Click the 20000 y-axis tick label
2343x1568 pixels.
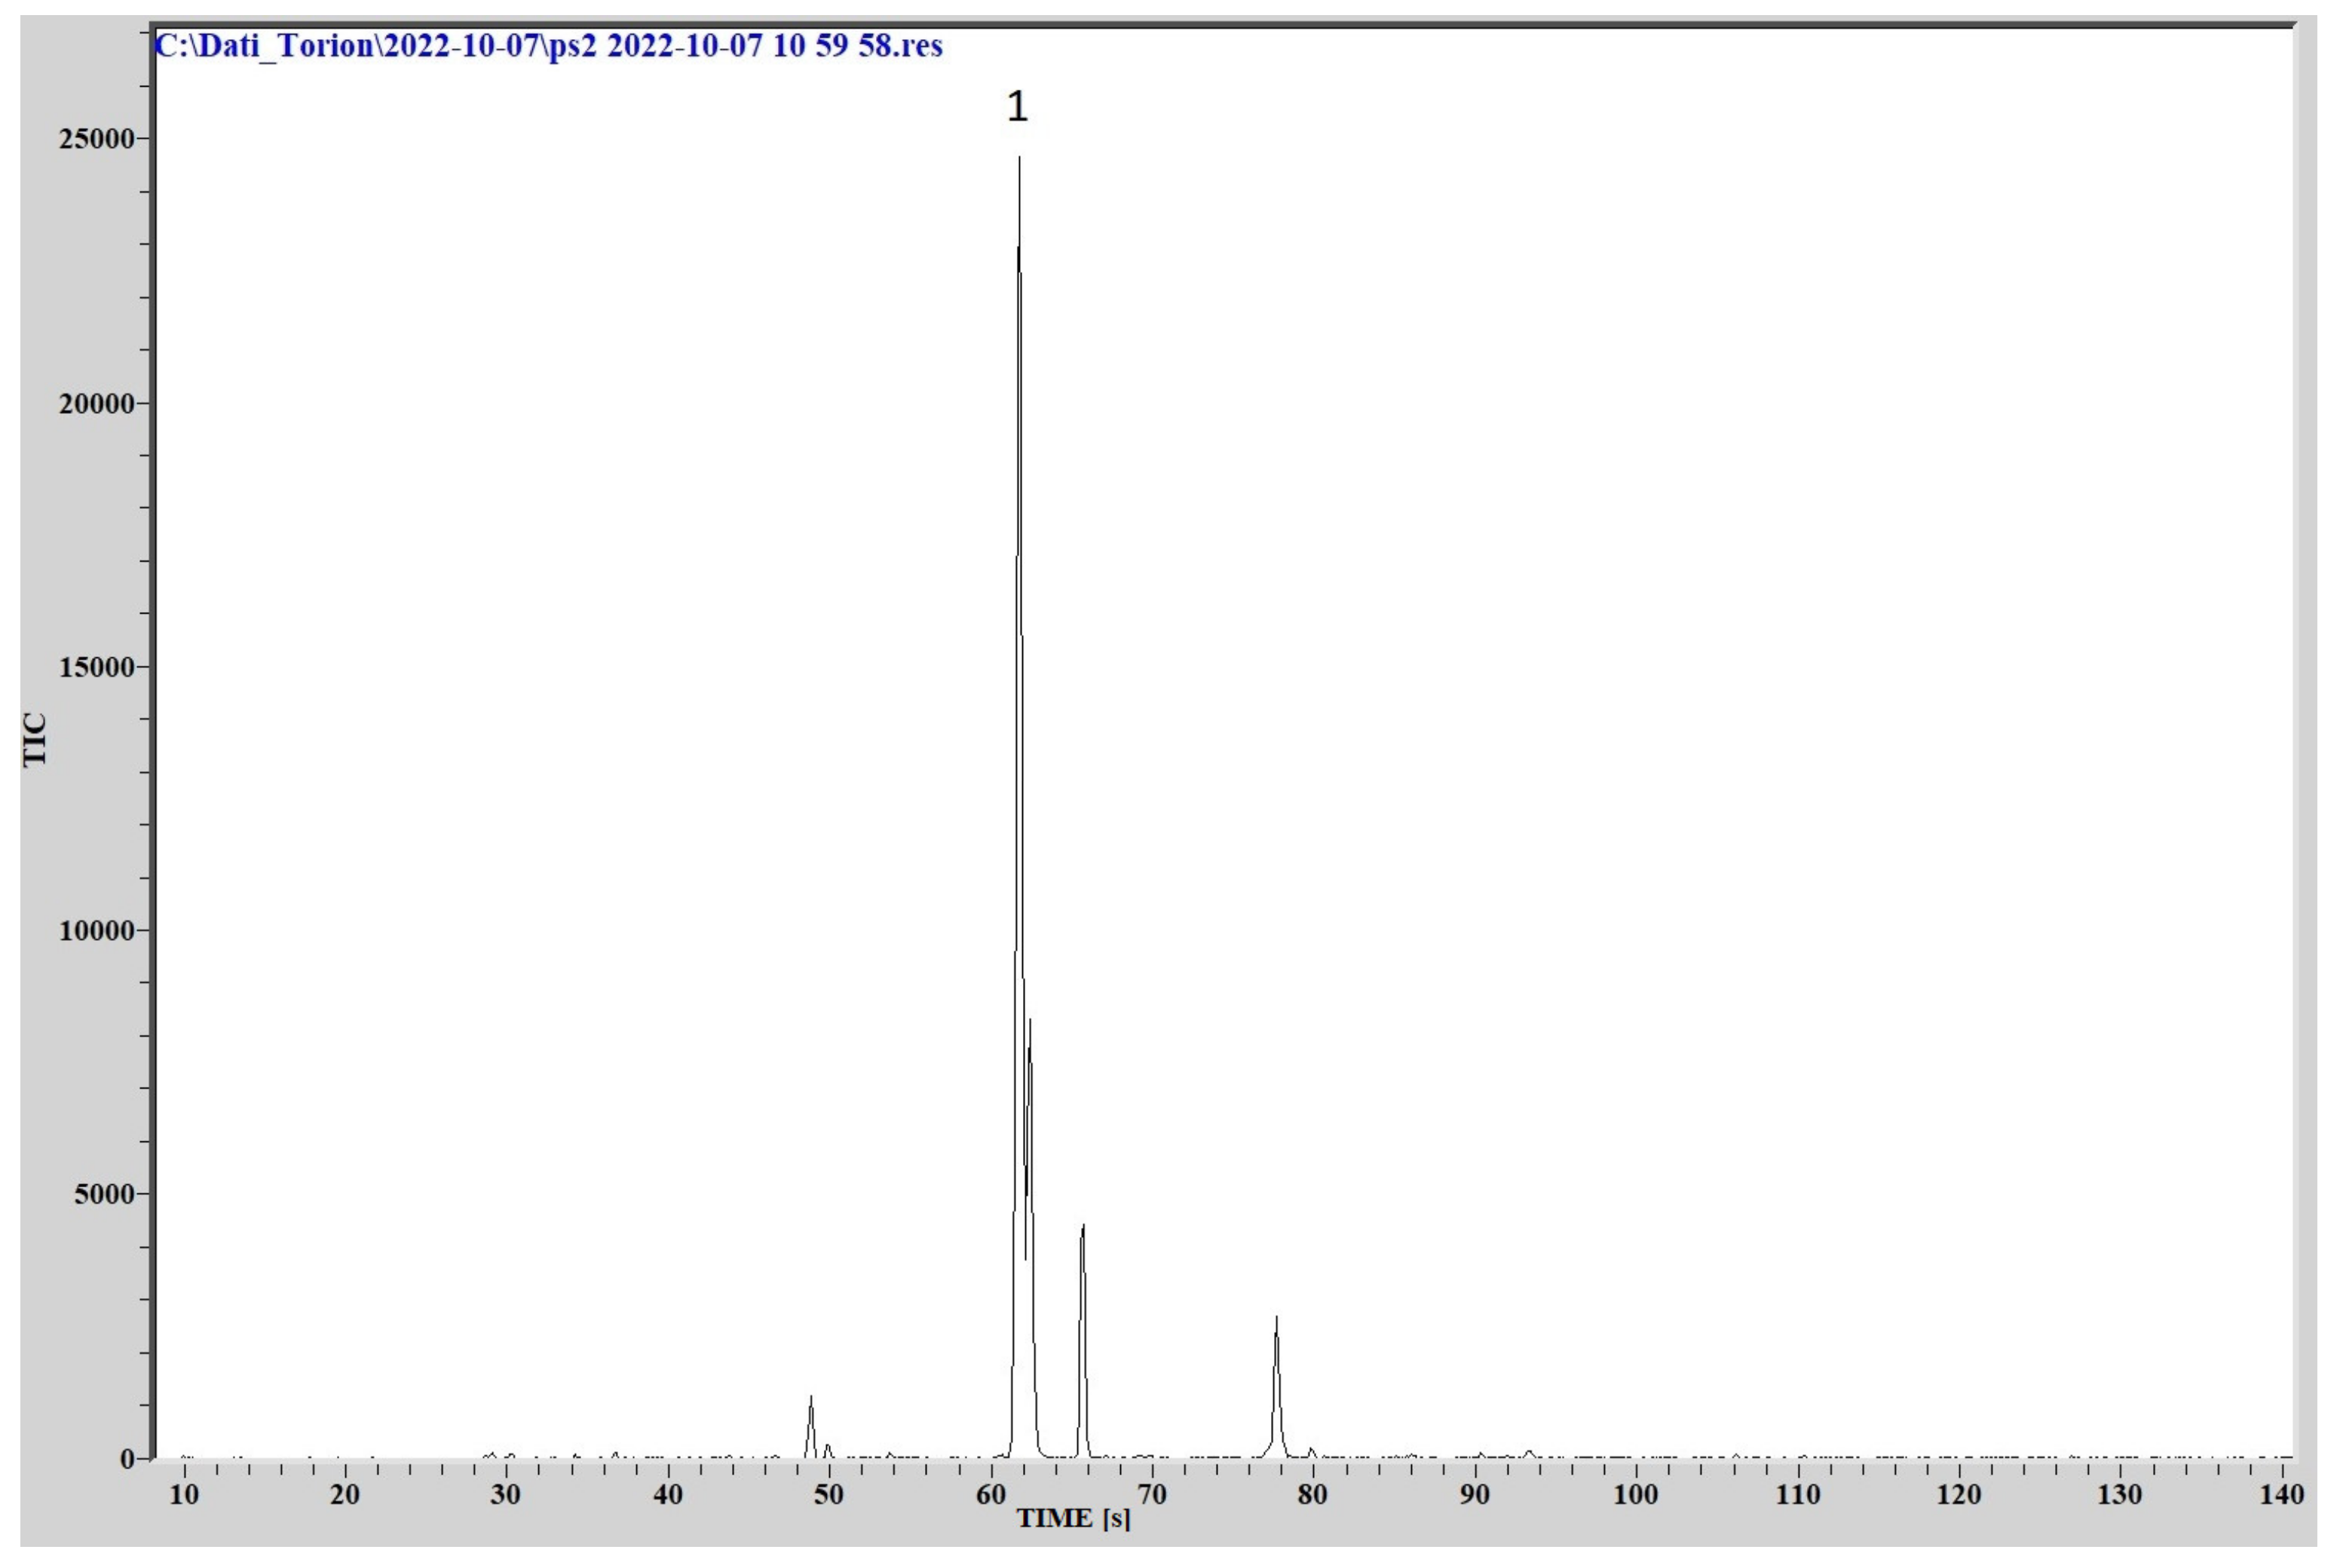point(97,404)
